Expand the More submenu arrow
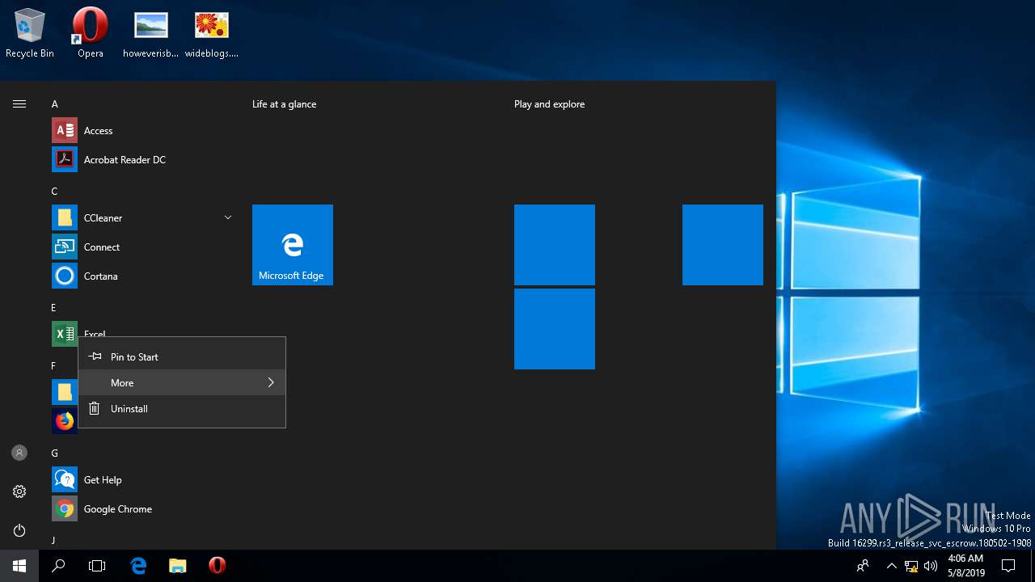1035x582 pixels. coord(271,382)
